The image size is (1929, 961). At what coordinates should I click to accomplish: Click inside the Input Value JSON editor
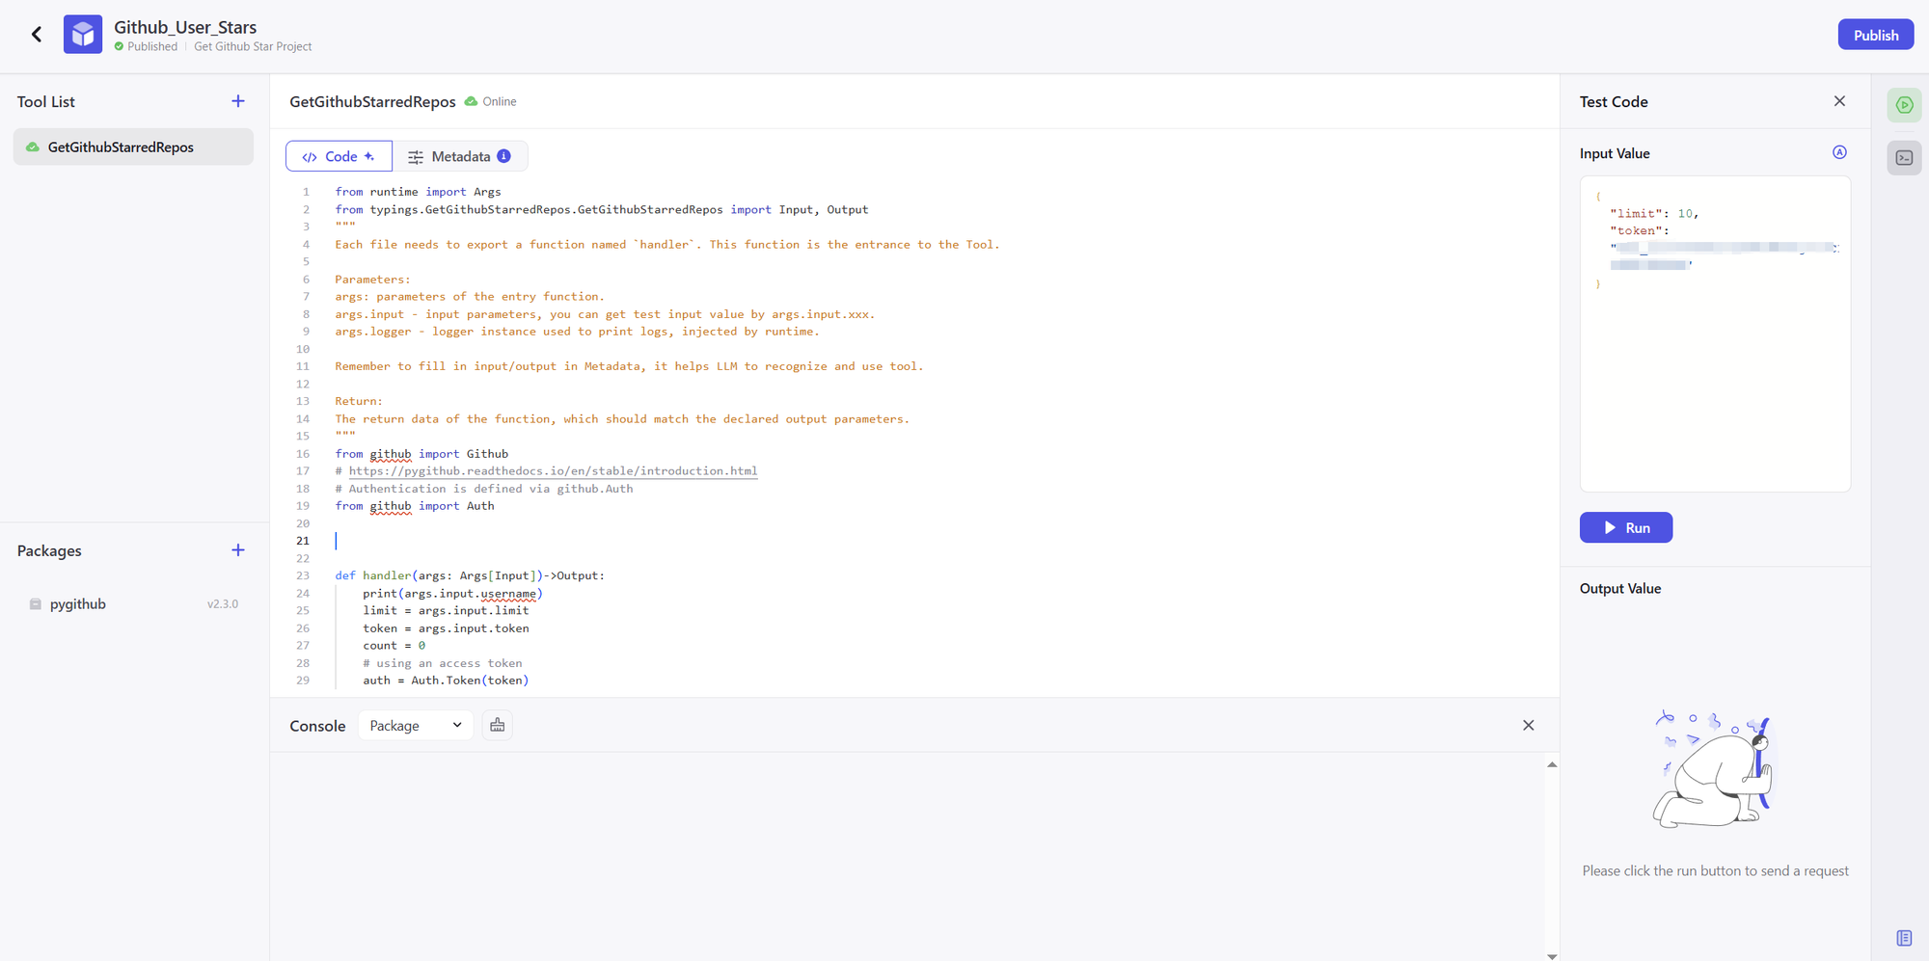1715,386
